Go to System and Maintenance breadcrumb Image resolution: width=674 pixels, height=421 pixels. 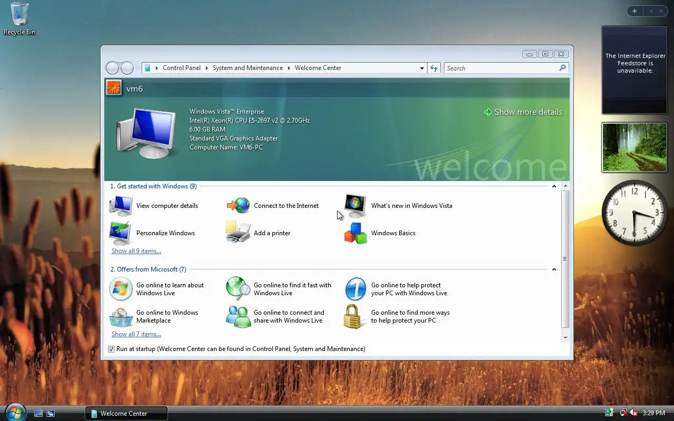pyautogui.click(x=247, y=68)
